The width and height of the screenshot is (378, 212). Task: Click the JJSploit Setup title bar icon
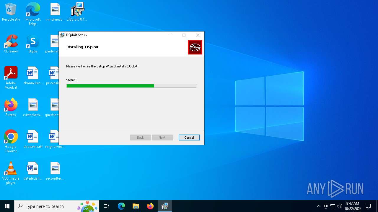[x=62, y=35]
